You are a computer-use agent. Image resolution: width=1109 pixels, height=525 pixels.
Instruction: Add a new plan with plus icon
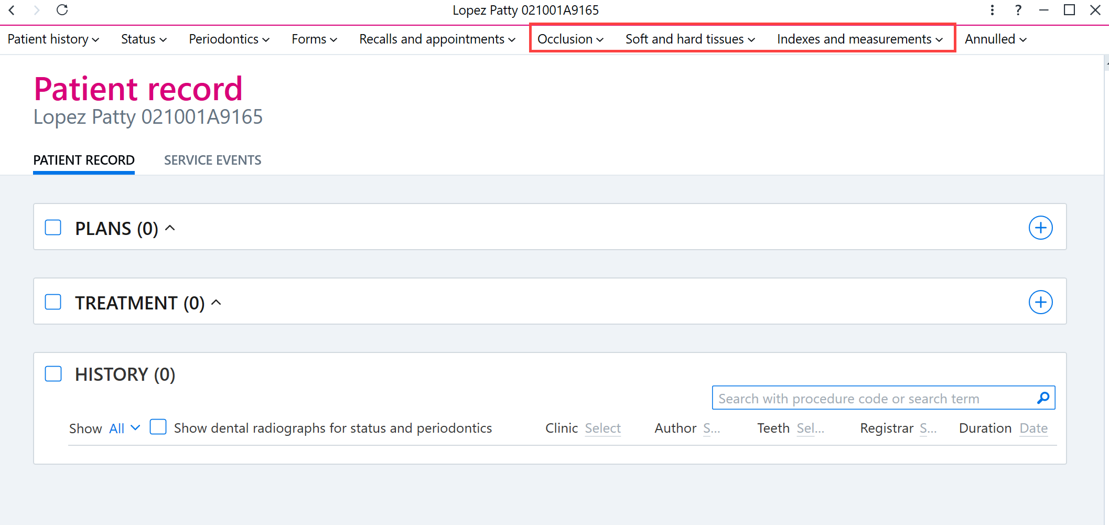click(x=1040, y=228)
